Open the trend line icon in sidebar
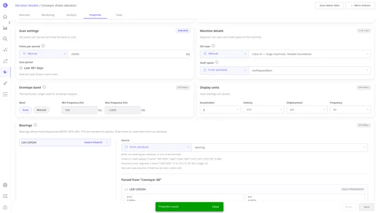The image size is (379, 213). click(x=5, y=61)
